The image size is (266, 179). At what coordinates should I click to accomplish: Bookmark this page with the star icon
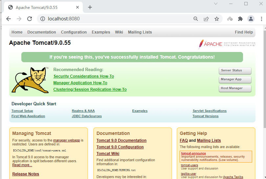pyautogui.click(x=217, y=19)
